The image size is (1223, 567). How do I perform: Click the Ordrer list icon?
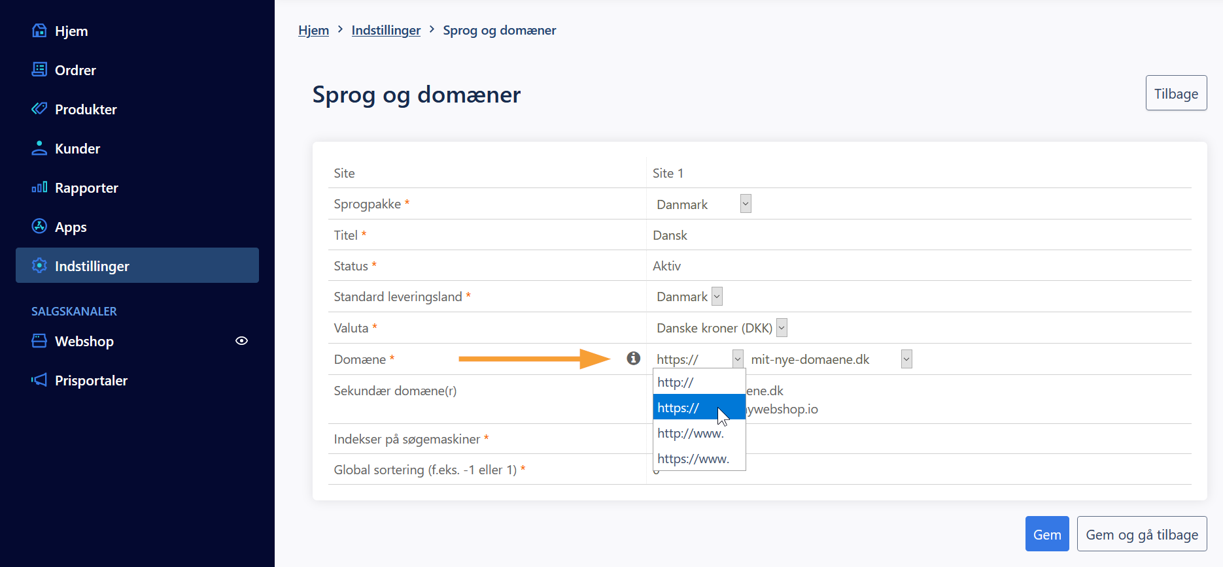[39, 70]
